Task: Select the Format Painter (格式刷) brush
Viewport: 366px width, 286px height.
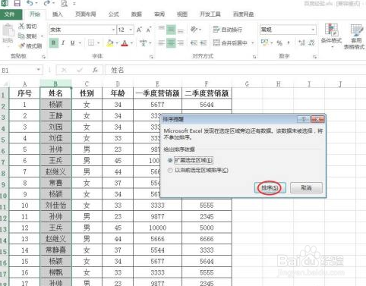Action: tap(22, 46)
